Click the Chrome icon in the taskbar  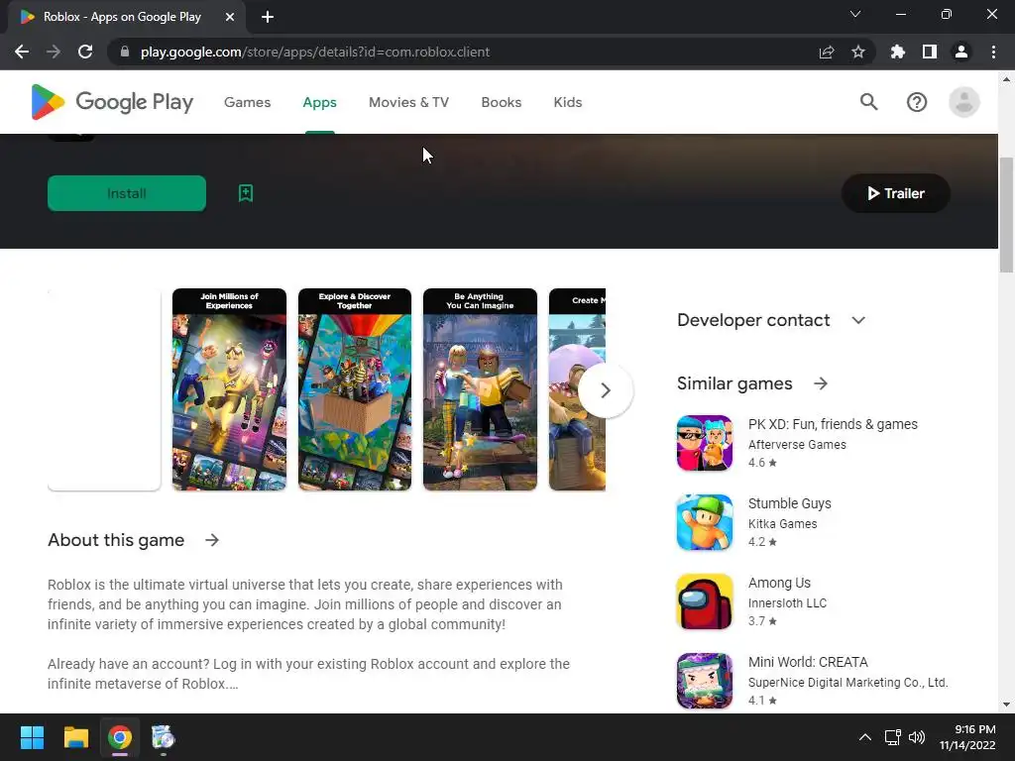pyautogui.click(x=120, y=737)
